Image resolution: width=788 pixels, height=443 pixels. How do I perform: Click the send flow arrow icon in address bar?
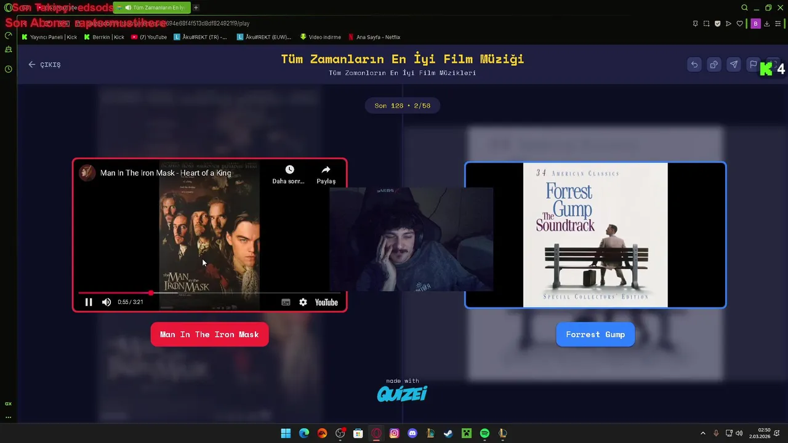point(728,23)
